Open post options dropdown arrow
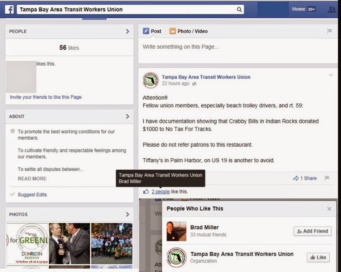 point(331,75)
